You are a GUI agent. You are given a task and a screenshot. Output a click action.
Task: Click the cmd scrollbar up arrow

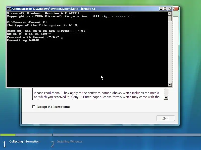[170, 14]
